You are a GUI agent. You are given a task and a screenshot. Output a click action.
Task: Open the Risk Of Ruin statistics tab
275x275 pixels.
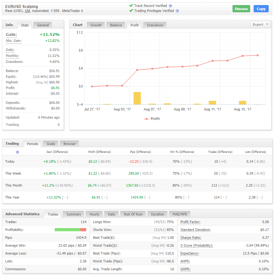(133, 214)
